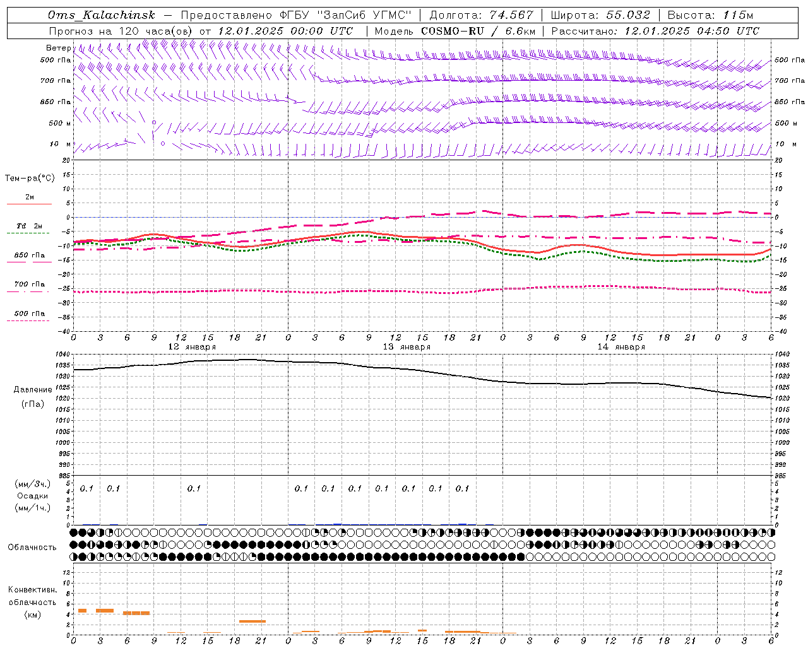This screenshot has width=808, height=646.
Task: Click the 'Конвективн.' convective cloud label
Action: pos(32,590)
